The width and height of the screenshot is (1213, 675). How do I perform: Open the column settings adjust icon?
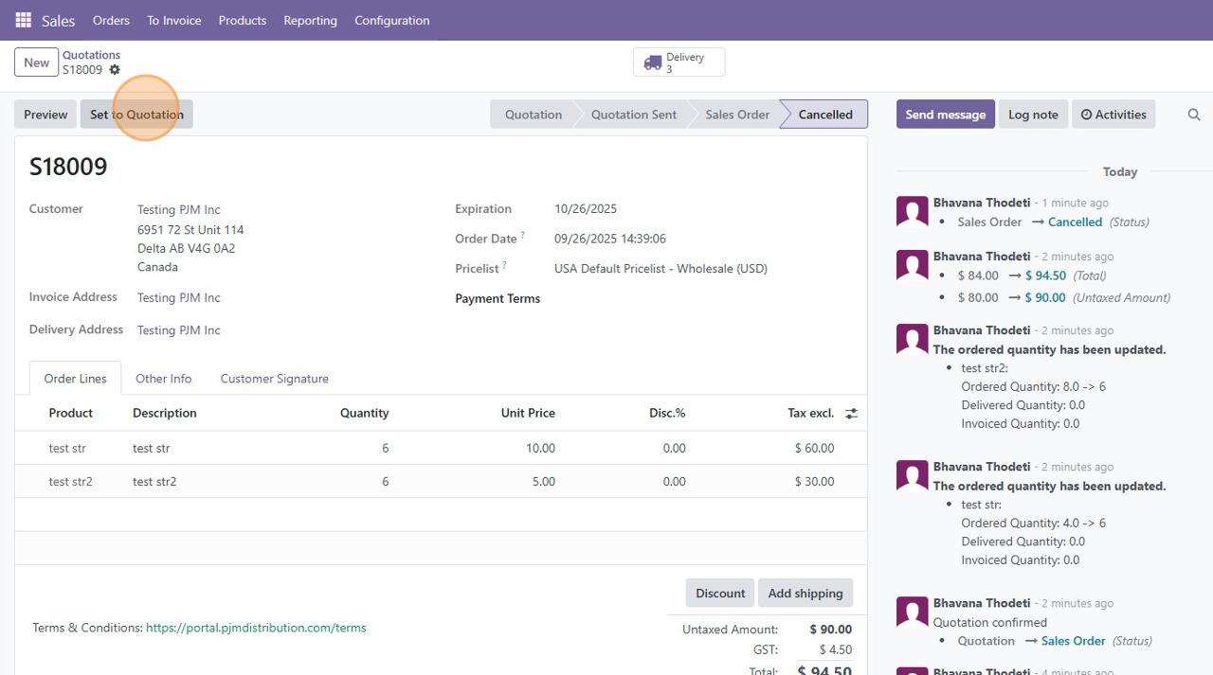tap(851, 414)
